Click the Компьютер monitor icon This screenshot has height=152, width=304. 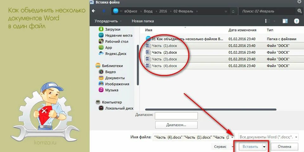[x=98, y=102]
